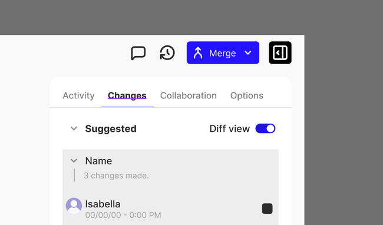Click the '3 changes made.' text

[x=116, y=176]
